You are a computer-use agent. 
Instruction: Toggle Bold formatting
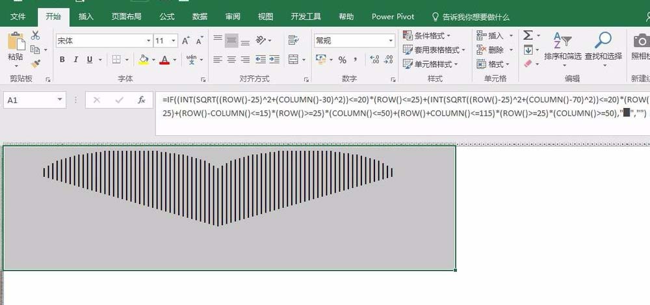[x=62, y=60]
